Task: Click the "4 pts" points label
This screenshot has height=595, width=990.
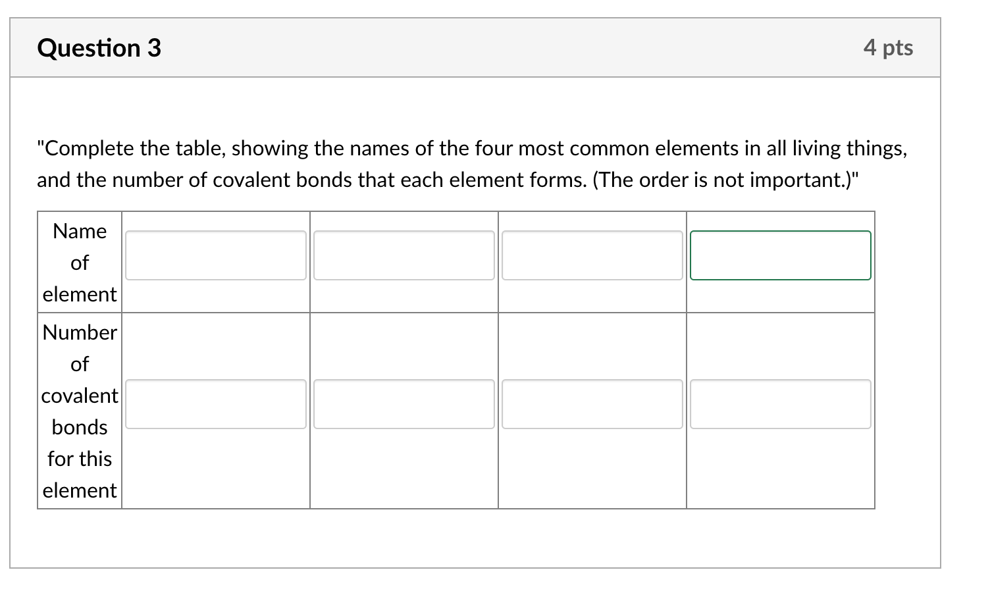Action: pos(889,47)
